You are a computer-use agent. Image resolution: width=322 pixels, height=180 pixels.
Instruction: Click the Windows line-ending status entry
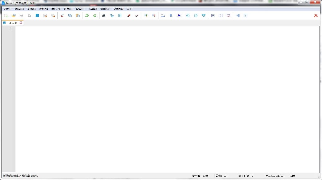(275, 176)
